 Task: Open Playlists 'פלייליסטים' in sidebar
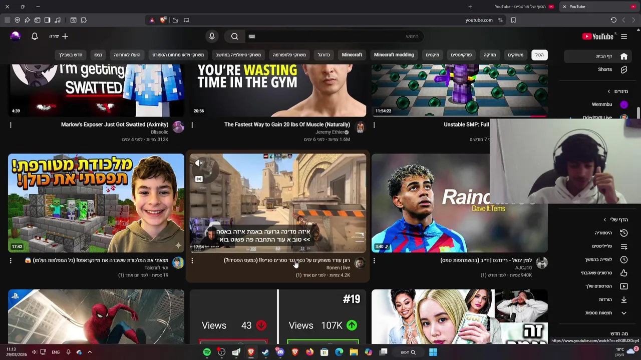[597, 246]
